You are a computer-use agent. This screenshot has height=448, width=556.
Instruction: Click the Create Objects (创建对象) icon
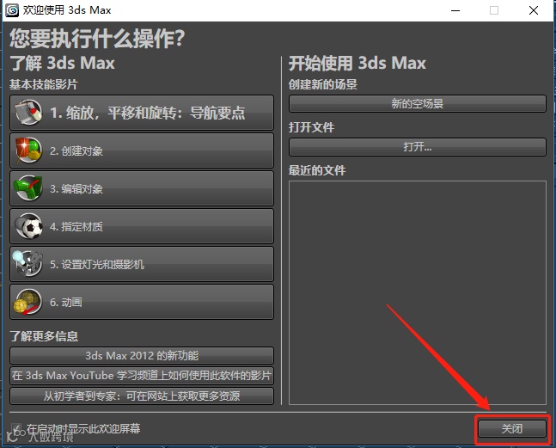tap(28, 150)
